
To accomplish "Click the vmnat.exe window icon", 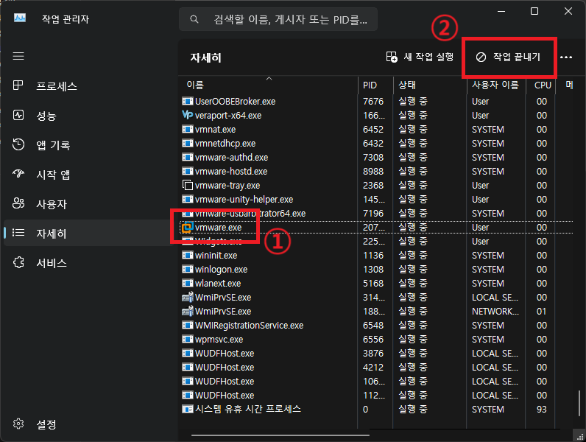I will coord(188,129).
